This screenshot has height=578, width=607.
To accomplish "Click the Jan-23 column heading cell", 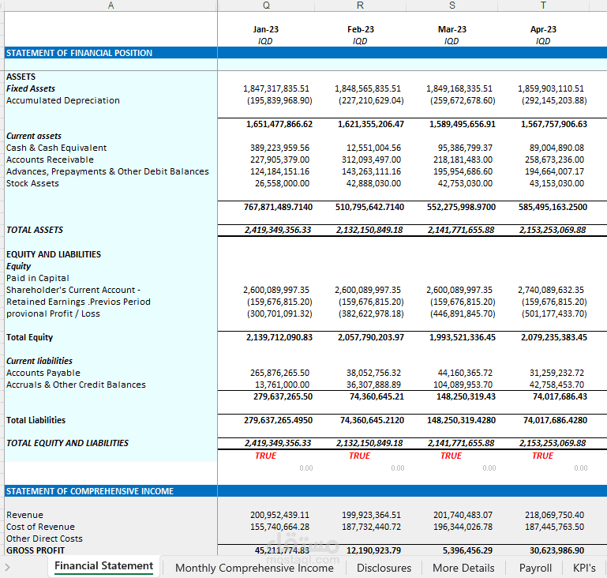I will pyautogui.click(x=265, y=29).
